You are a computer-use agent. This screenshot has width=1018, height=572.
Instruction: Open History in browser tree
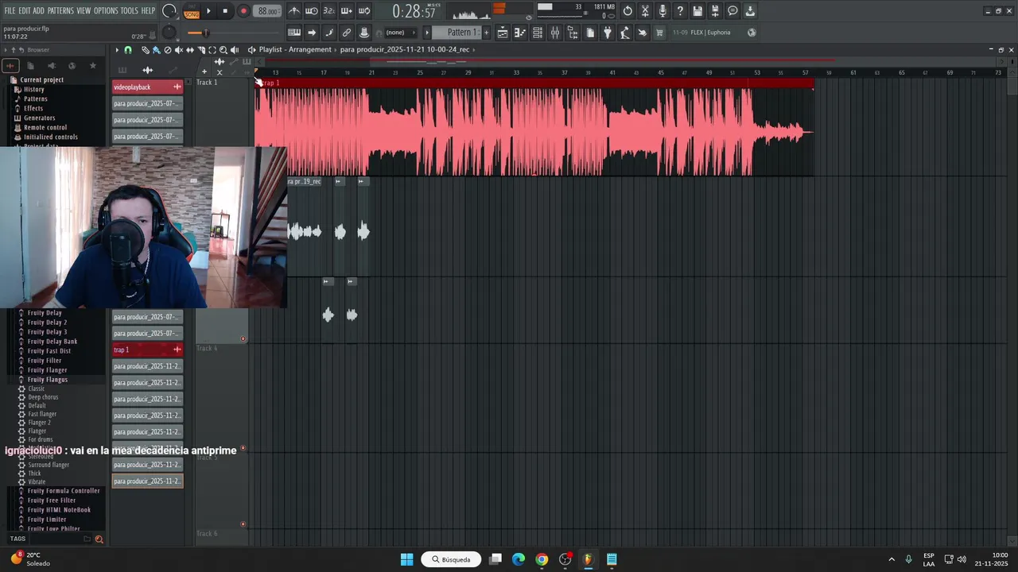(x=34, y=89)
